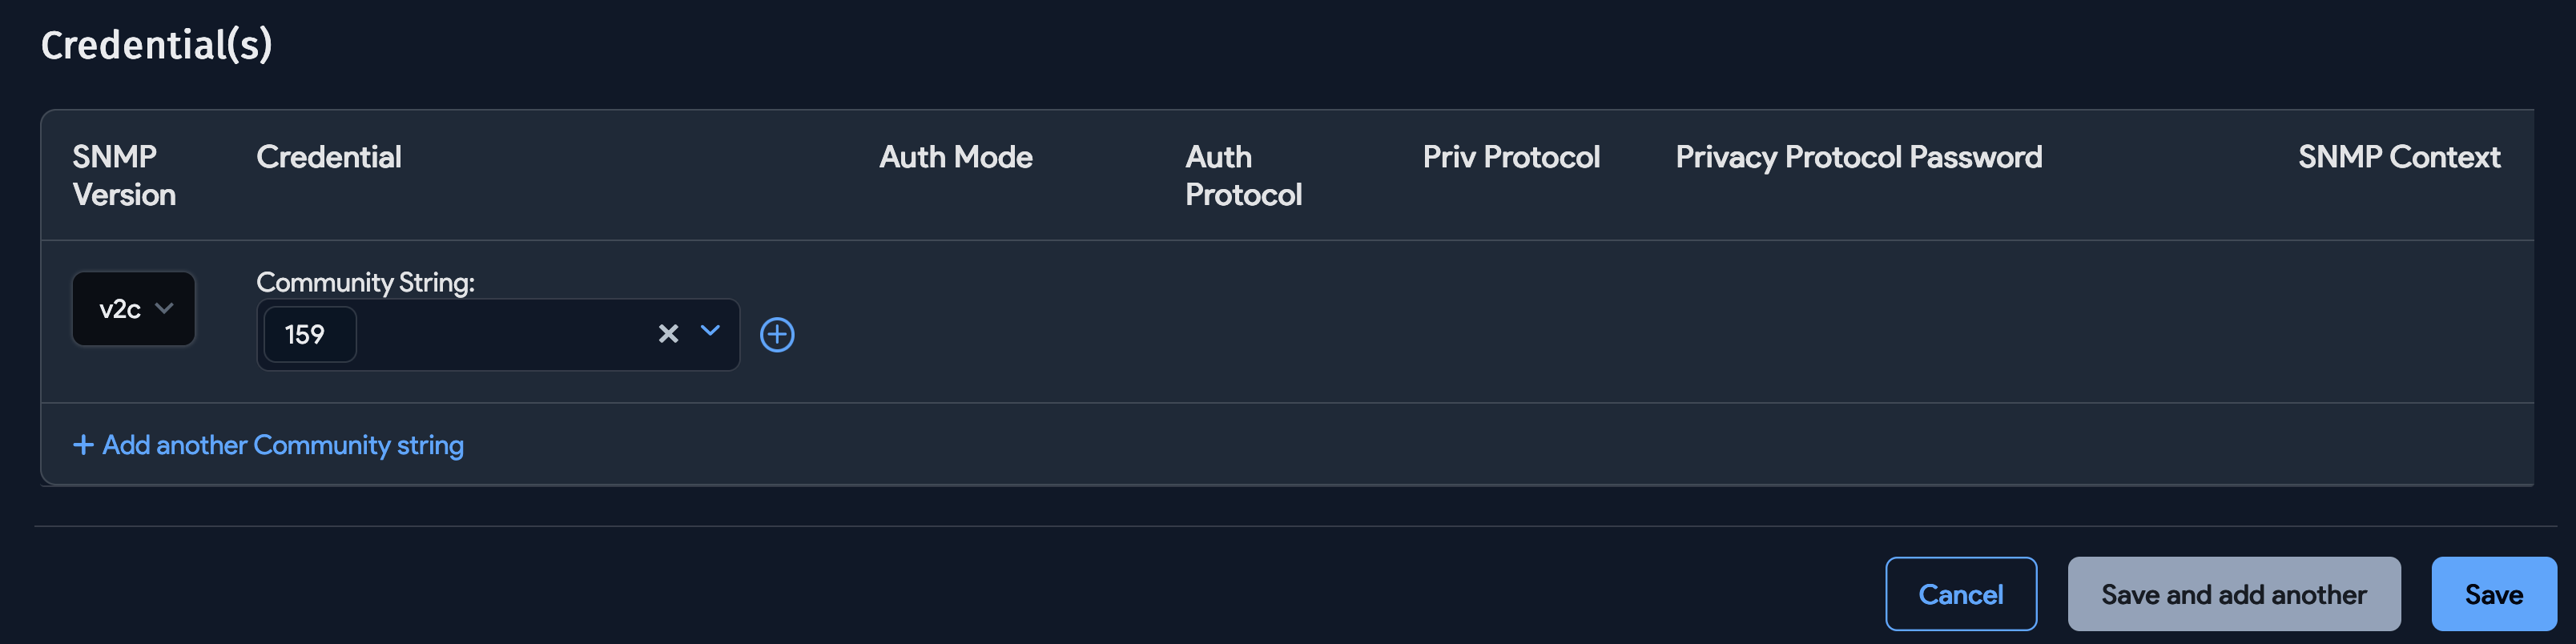Click the Priv Protocol column header

coord(1510,157)
